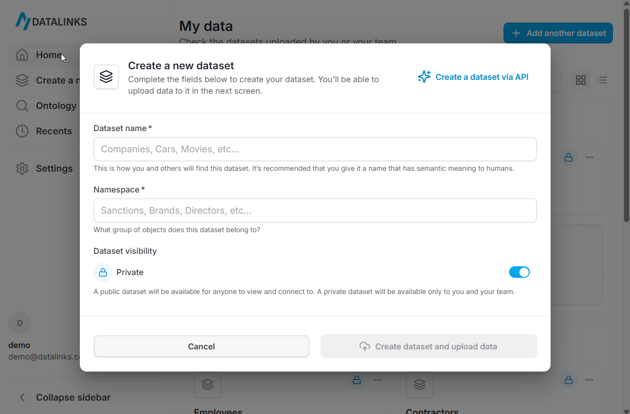Screen dimensions: 630x414
Task: Click the DataLinks logo
Action: (51, 21)
